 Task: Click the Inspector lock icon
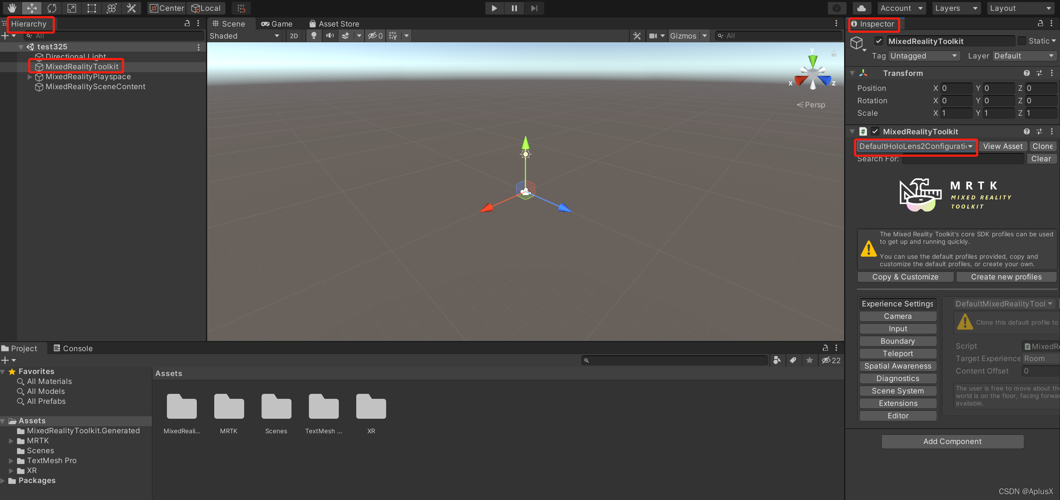coord(1040,24)
